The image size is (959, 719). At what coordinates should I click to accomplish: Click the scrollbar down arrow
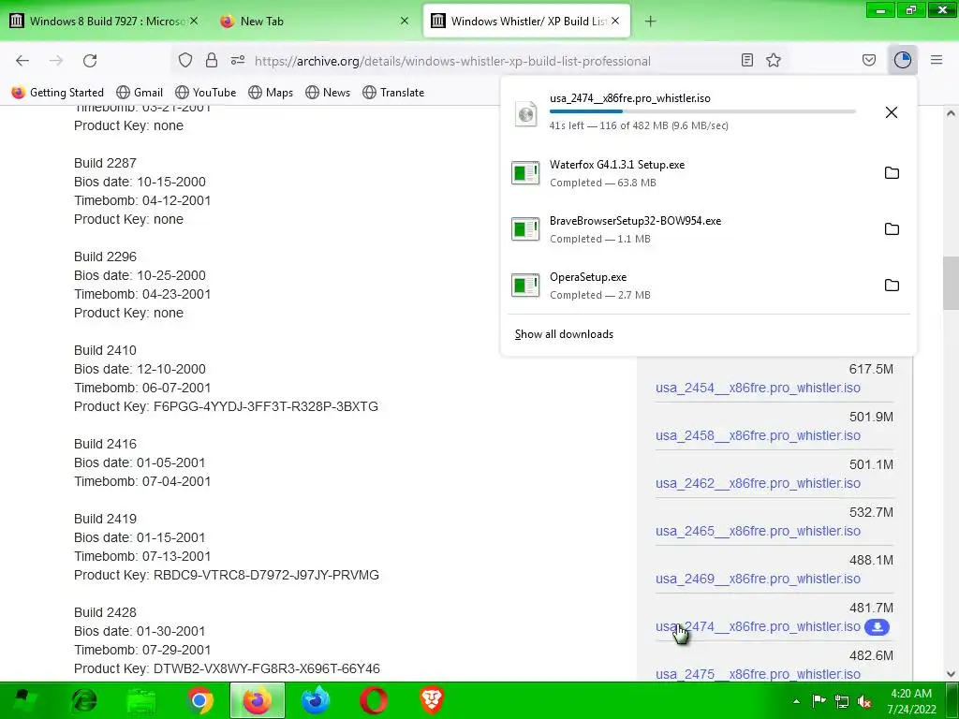[951, 674]
